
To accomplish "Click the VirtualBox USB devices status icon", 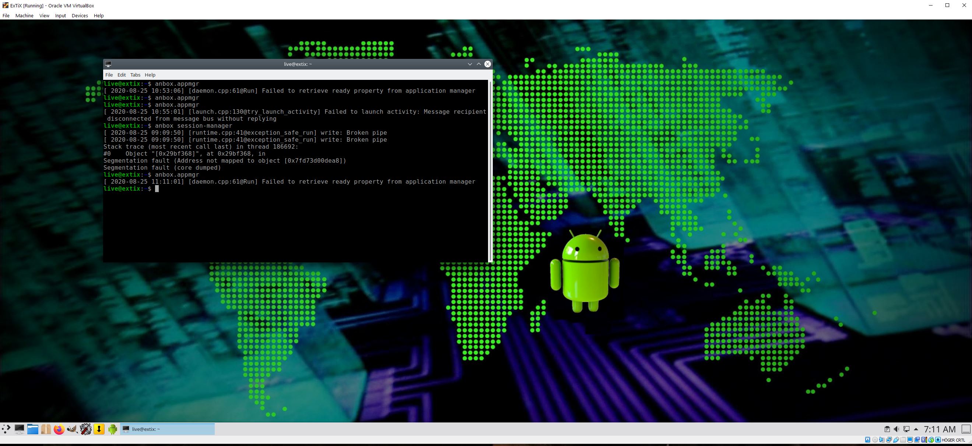I will (x=896, y=440).
